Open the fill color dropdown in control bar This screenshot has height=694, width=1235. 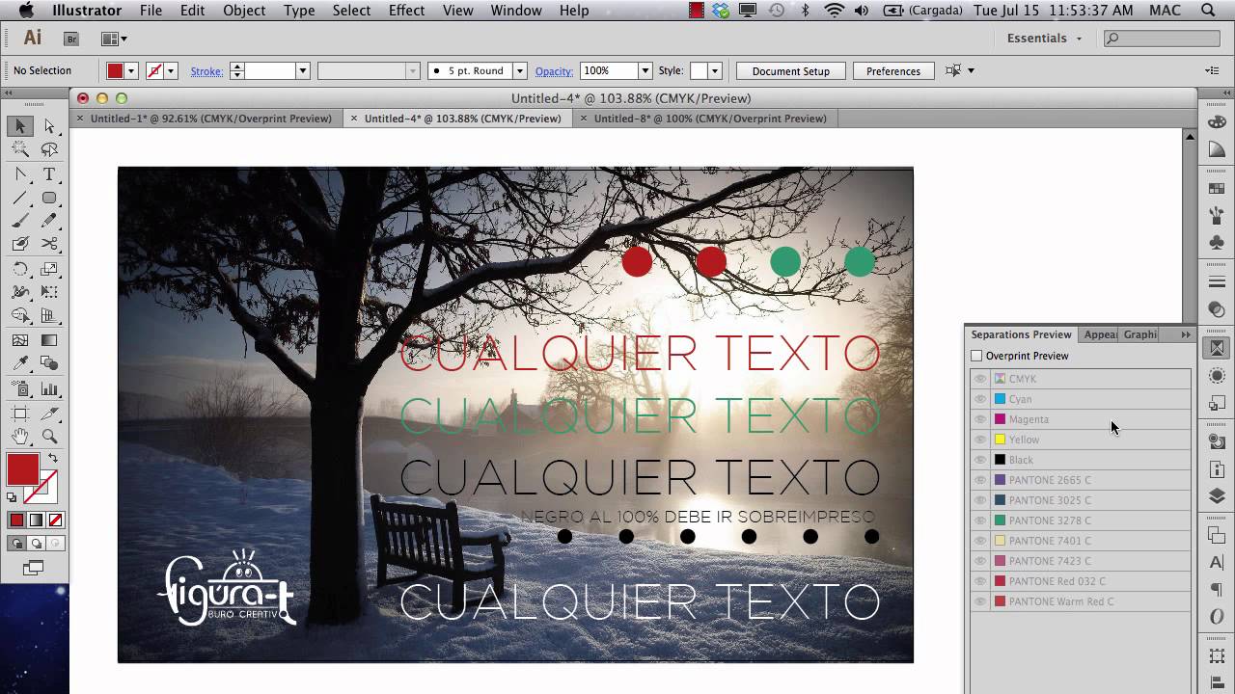click(x=131, y=70)
